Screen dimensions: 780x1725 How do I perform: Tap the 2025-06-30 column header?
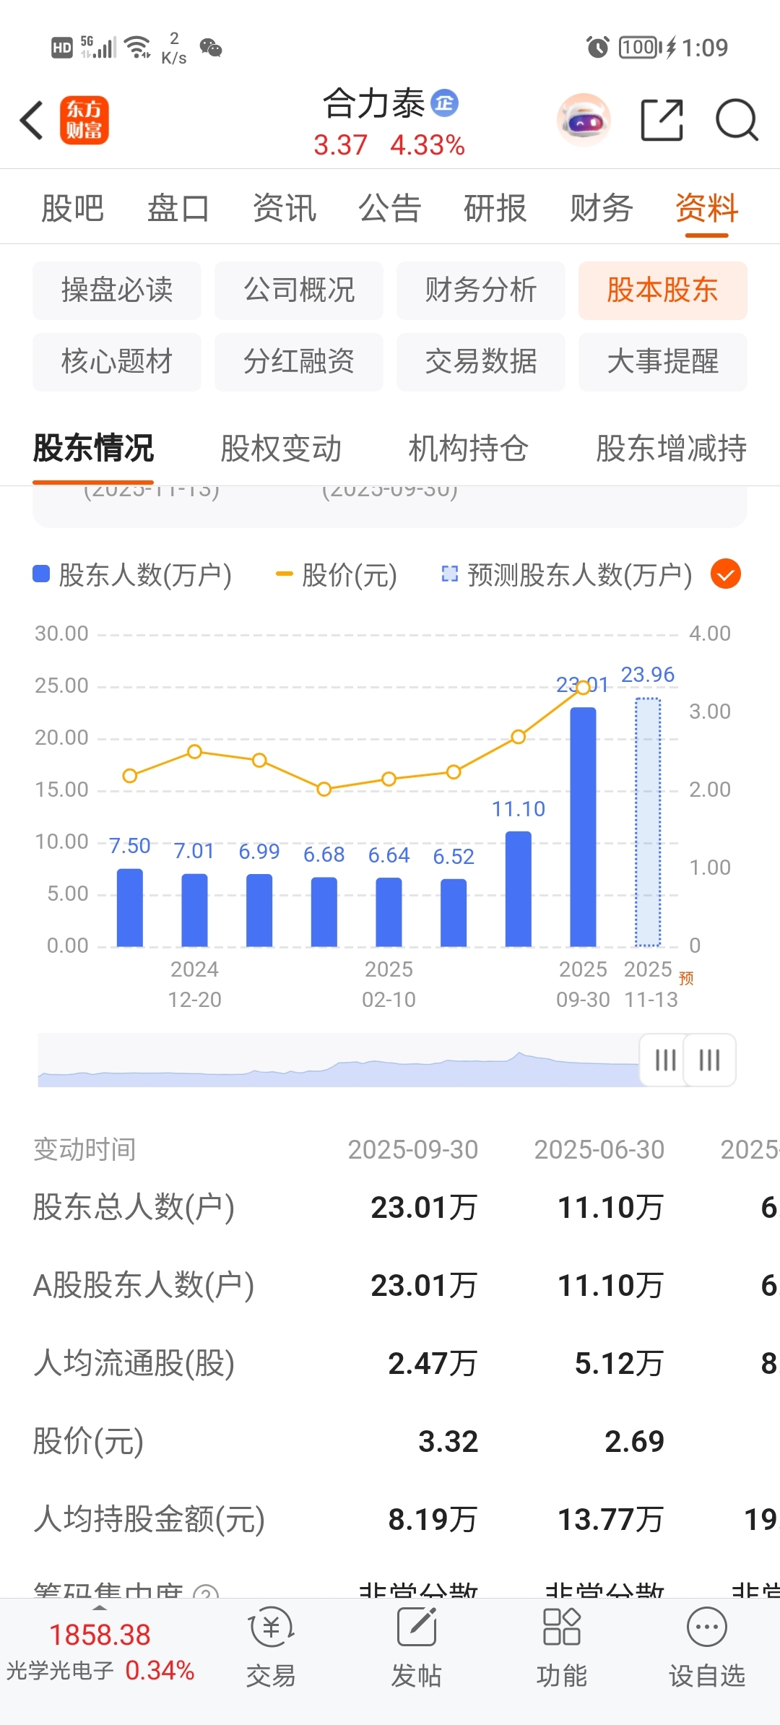pos(599,1149)
